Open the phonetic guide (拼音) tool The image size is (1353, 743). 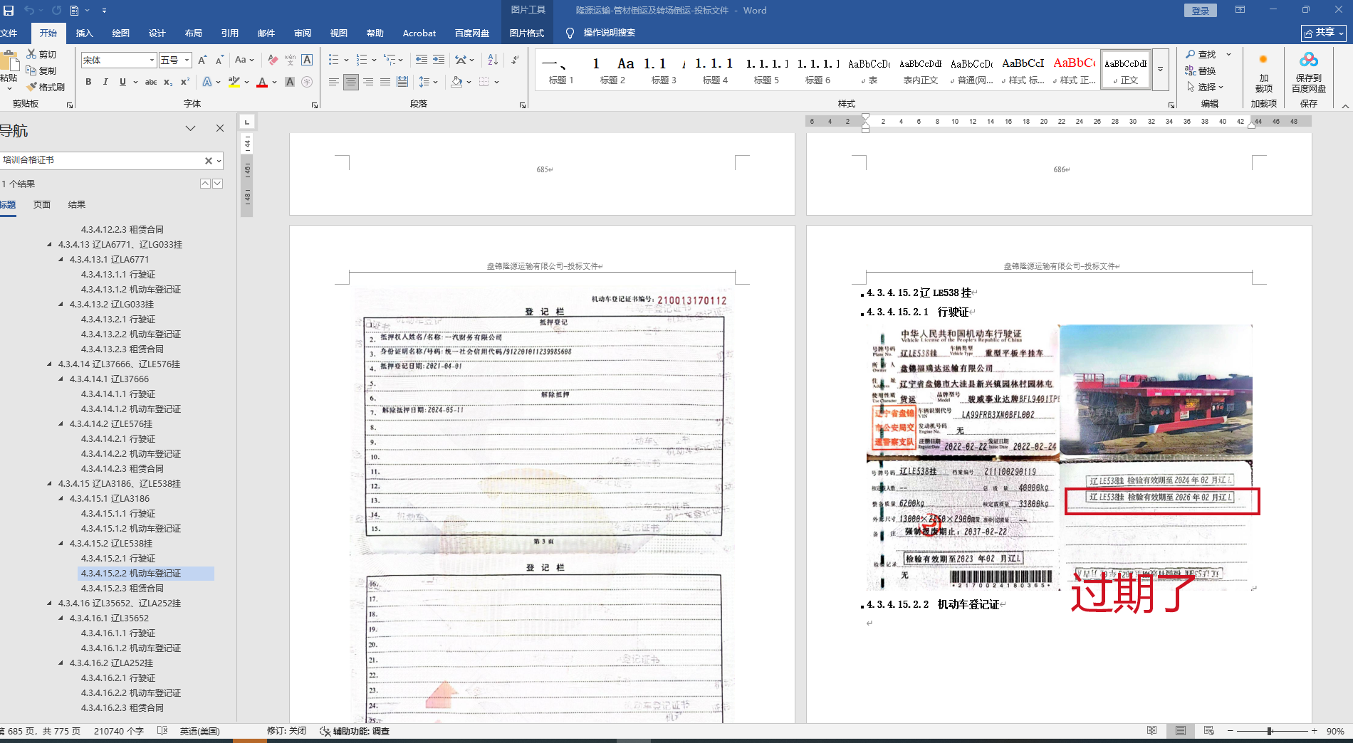pos(290,60)
